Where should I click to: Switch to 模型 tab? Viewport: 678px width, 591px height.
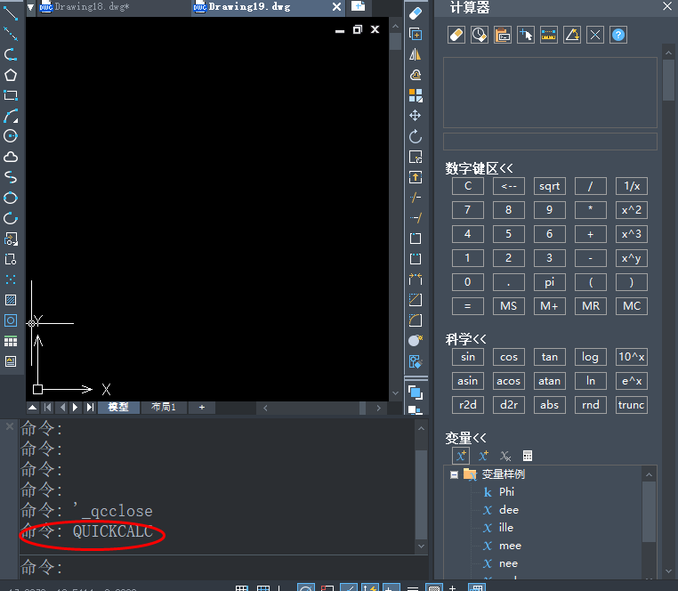click(118, 407)
